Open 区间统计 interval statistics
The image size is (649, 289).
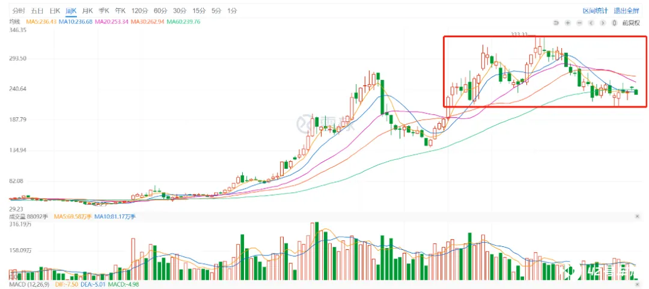point(595,11)
